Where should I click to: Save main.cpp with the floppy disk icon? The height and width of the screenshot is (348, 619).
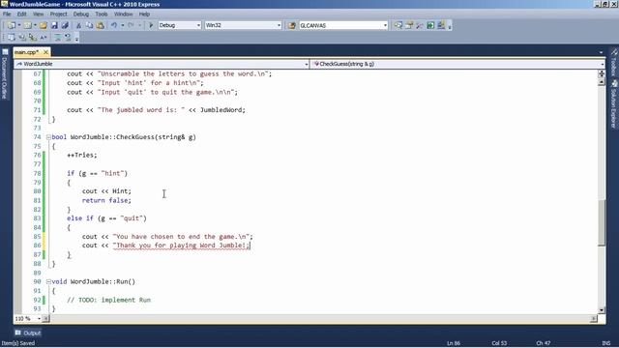tap(54, 25)
